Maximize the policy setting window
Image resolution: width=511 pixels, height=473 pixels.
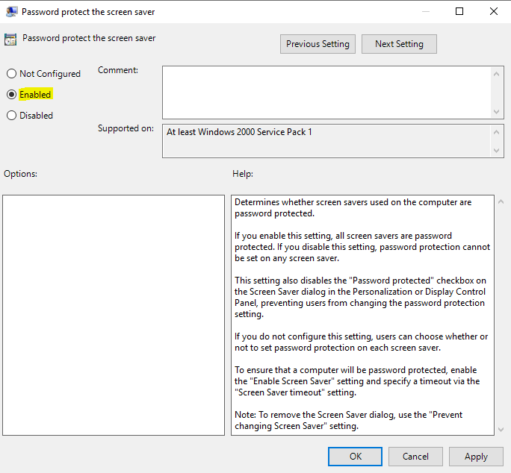tap(459, 11)
